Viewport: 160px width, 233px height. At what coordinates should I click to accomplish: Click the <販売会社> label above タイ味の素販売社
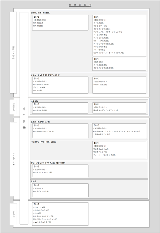click(x=98, y=62)
